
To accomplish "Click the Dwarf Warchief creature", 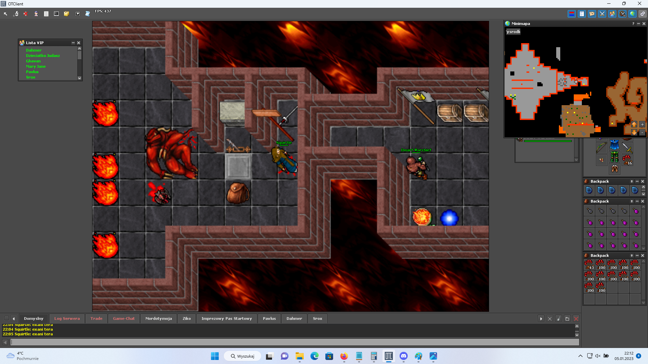I will [418, 167].
